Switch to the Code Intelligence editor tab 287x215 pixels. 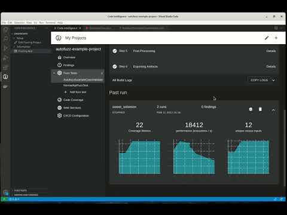[67, 28]
